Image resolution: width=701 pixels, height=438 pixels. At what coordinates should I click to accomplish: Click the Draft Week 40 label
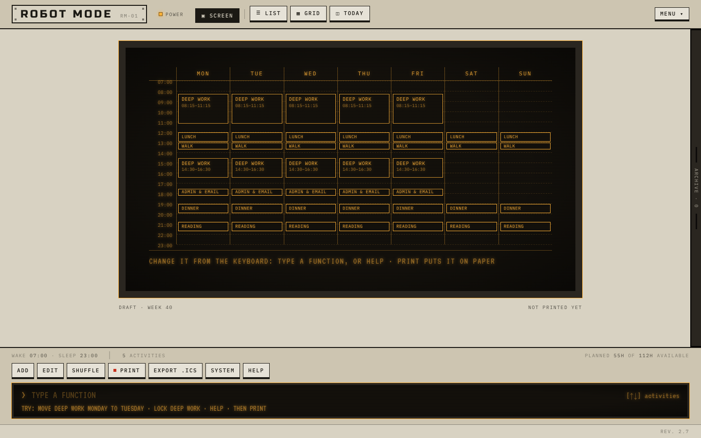point(146,308)
